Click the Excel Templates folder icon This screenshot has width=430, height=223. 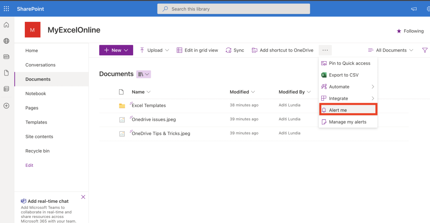[122, 106]
